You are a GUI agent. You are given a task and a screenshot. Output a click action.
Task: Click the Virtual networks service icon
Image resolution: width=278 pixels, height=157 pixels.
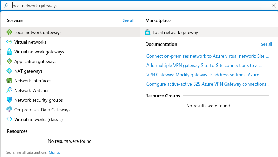(9, 42)
